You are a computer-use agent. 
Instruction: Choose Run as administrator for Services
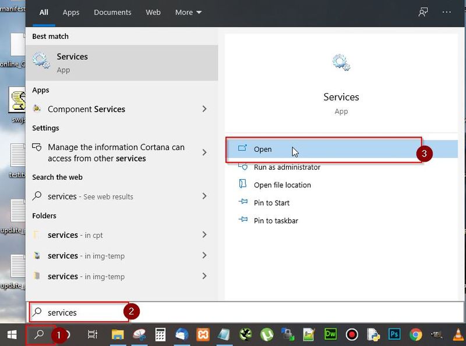[x=341, y=167]
